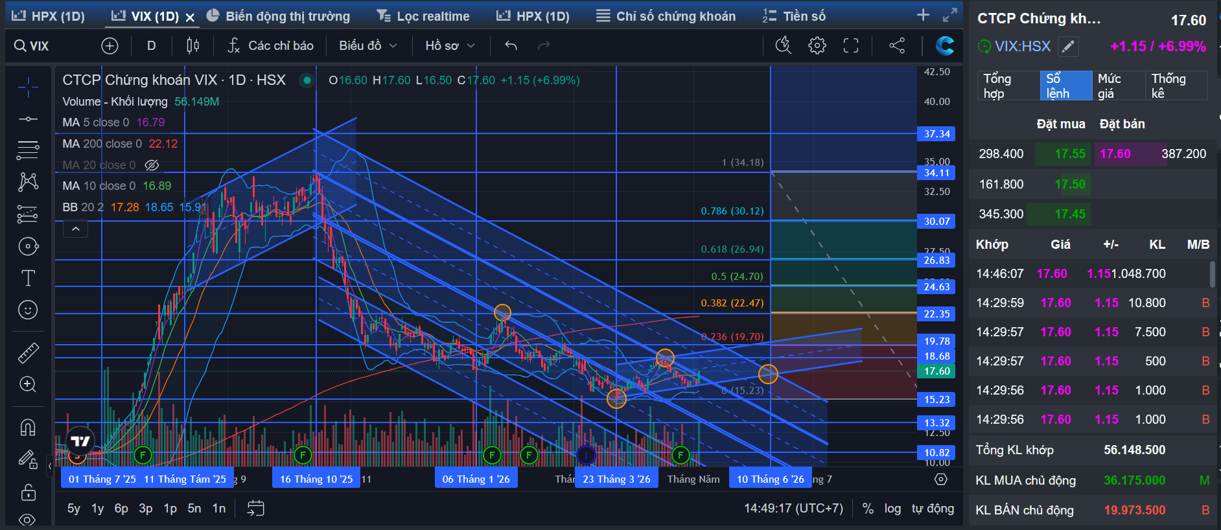This screenshot has height=530, width=1221.
Task: Show the hidden MA 20 indicator
Action: tap(152, 165)
